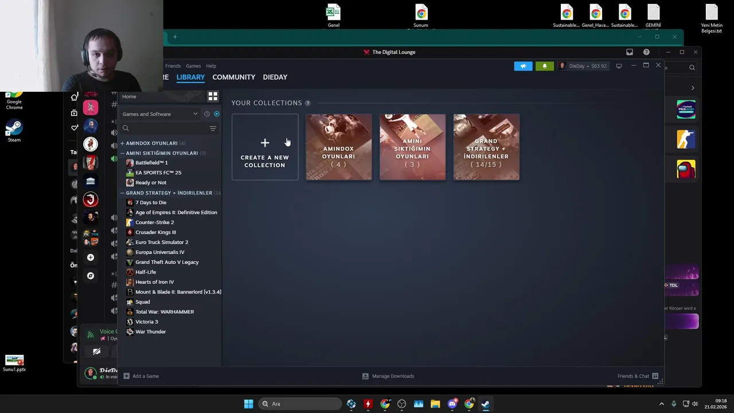Screen dimensions: 734x413
Task: Collapse the AMINI SIKTIĞIMIN OYUNLARI sidebar category
Action: click(122, 153)
